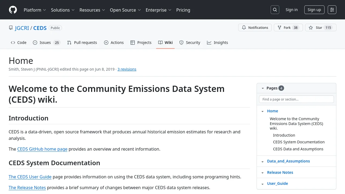
Task: Open the 3 revisions link
Action: pyautogui.click(x=127, y=69)
